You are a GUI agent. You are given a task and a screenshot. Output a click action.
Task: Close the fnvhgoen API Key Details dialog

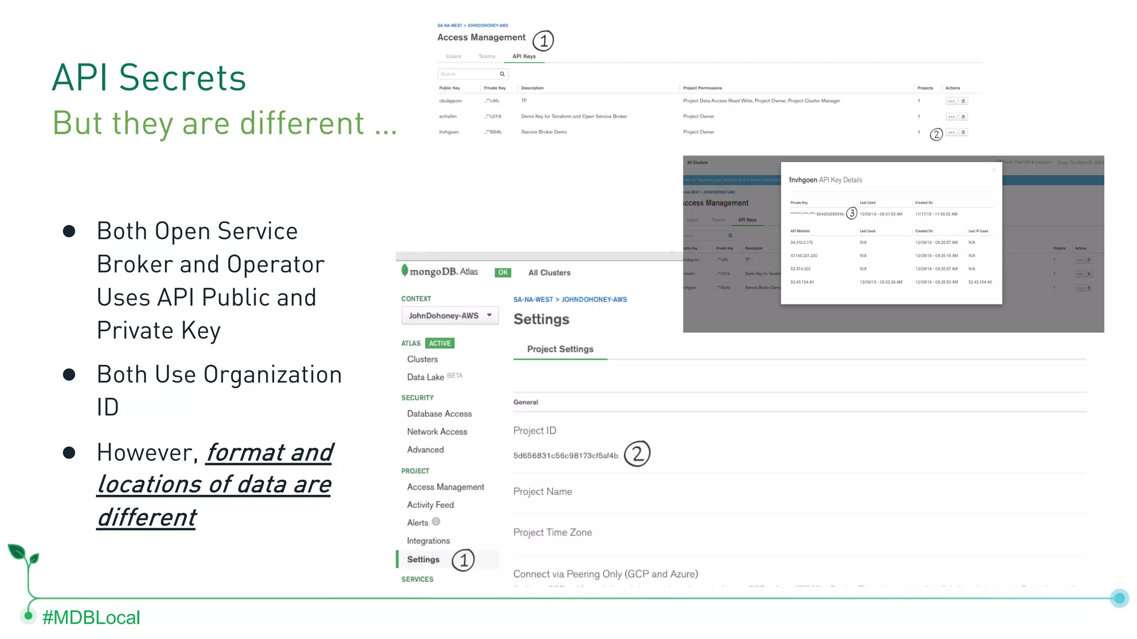click(994, 170)
